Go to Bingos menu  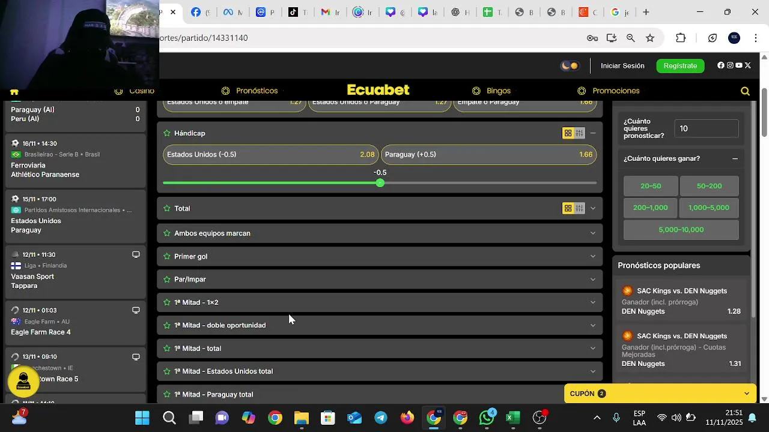(x=491, y=91)
